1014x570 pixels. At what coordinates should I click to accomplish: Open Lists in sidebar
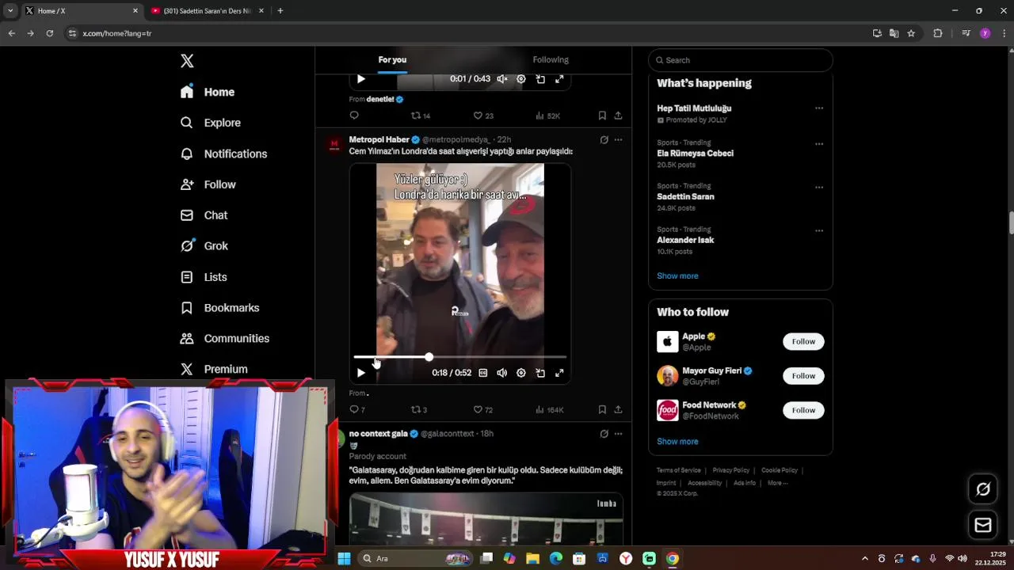(x=204, y=277)
